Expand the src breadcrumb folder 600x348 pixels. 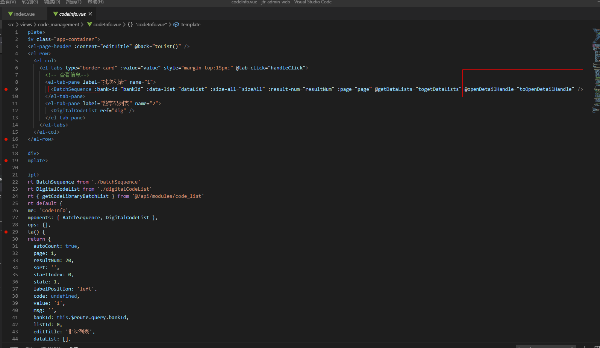tap(11, 24)
